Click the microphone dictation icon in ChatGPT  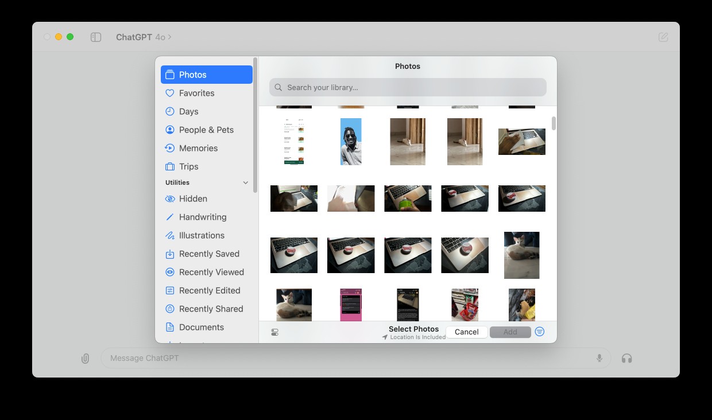(599, 358)
